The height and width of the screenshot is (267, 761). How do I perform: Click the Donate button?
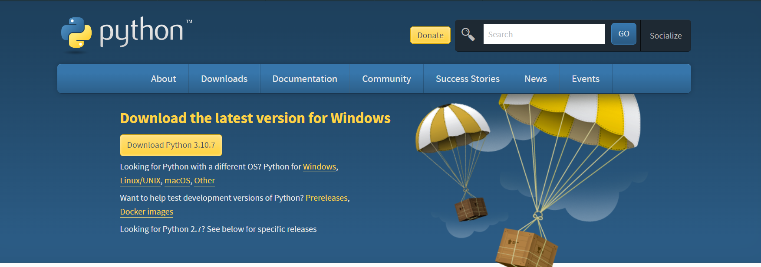pos(430,35)
